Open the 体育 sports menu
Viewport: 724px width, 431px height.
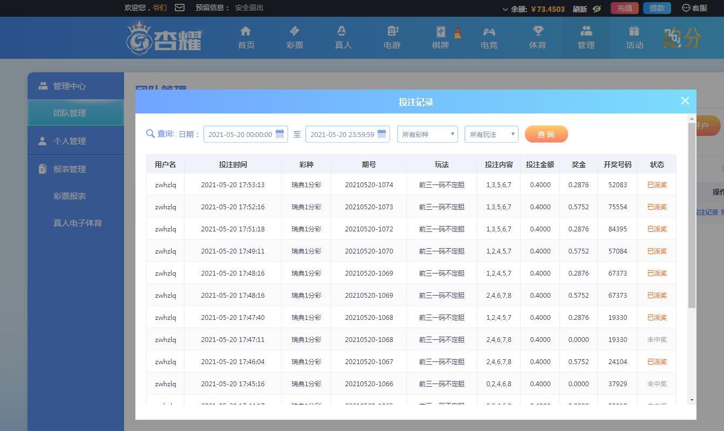coord(537,38)
